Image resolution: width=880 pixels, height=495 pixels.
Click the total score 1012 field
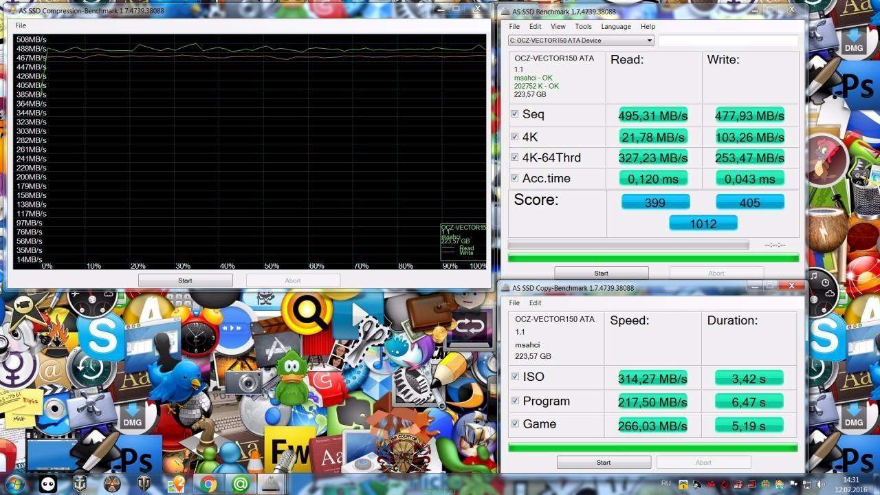click(703, 223)
